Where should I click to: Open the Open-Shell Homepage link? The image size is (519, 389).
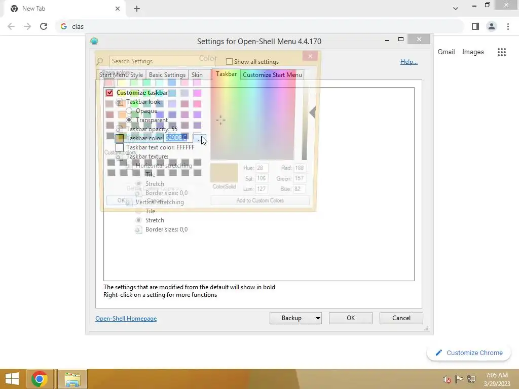126,319
